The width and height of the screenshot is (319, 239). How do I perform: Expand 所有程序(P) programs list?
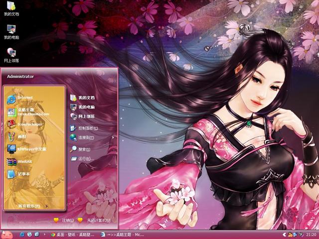(33, 206)
